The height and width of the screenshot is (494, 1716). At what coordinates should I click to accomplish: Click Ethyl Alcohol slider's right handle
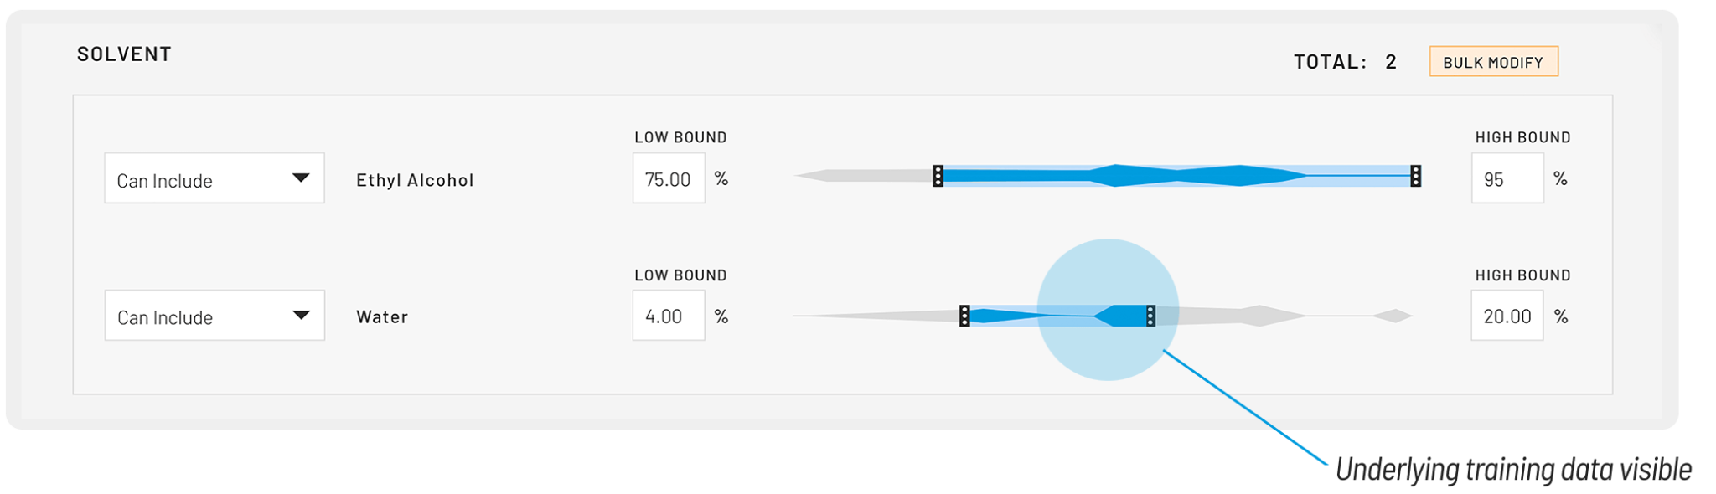1415,176
